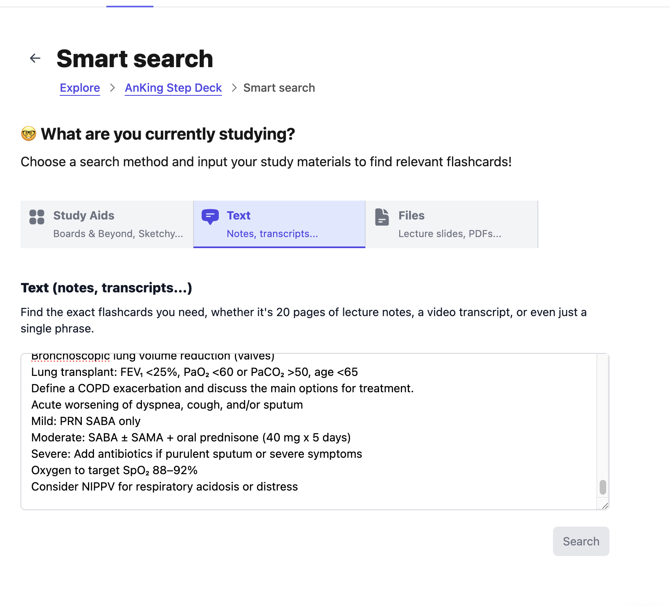
Task: Click the Smart search breadcrumb label
Action: 279,88
